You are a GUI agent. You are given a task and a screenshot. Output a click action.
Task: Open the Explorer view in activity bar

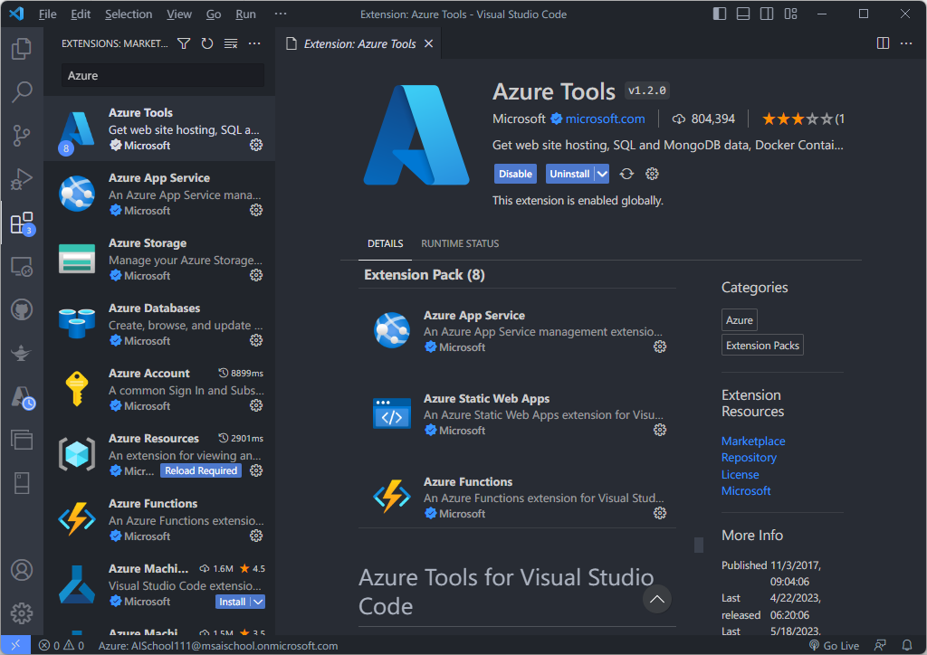(x=22, y=49)
